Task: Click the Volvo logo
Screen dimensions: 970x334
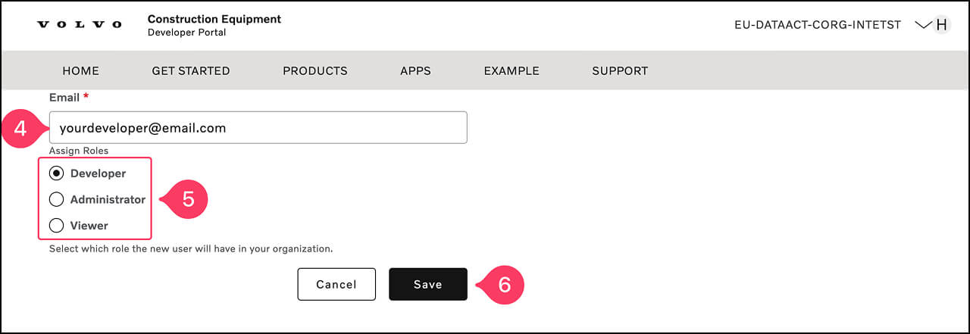Action: (80, 25)
